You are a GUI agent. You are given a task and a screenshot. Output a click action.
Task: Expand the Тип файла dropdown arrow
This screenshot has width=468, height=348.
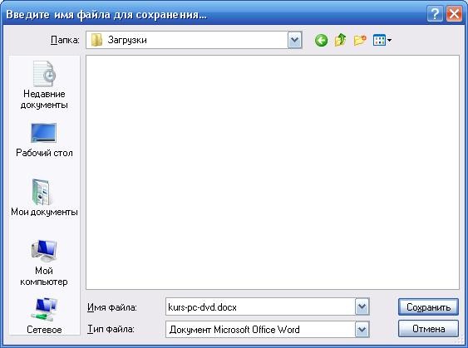(x=362, y=329)
